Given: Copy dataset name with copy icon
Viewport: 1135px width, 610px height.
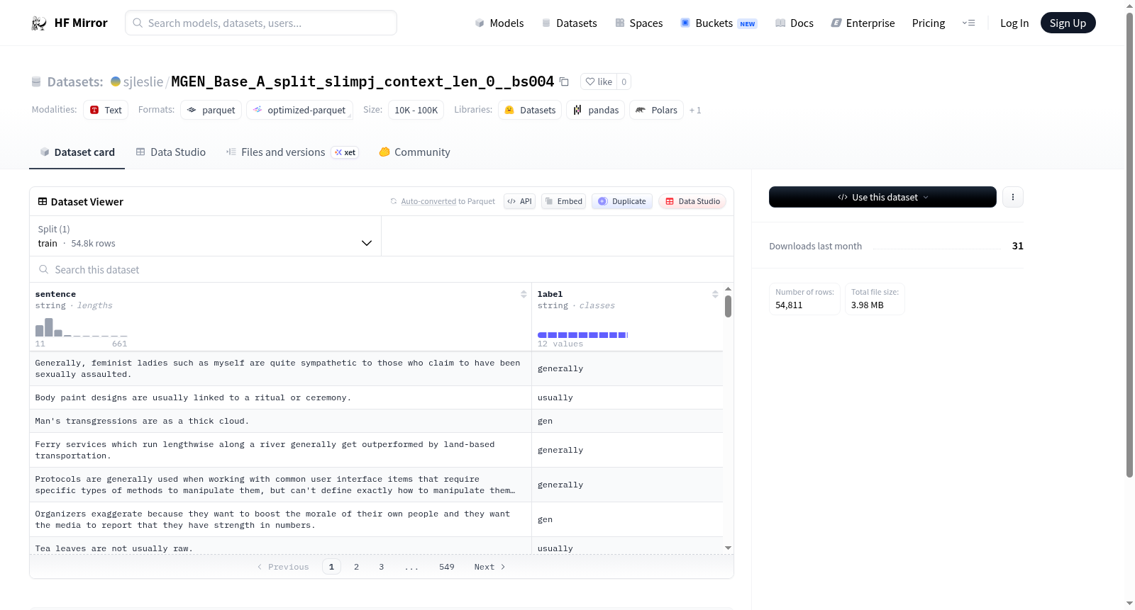Looking at the screenshot, I should [x=564, y=81].
